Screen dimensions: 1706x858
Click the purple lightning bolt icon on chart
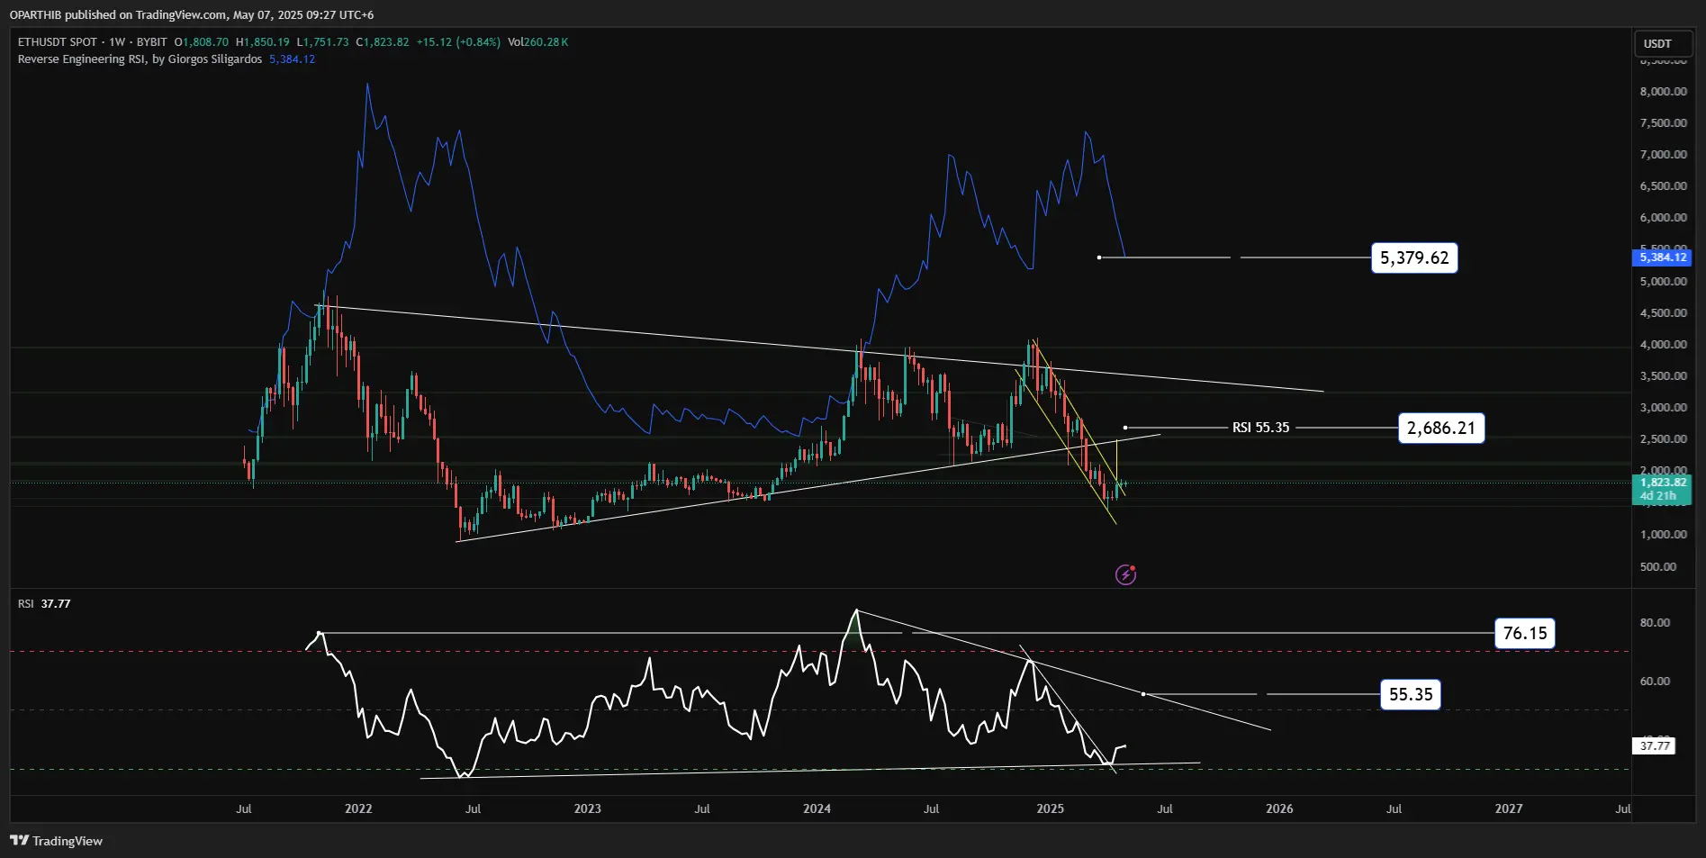point(1125,574)
